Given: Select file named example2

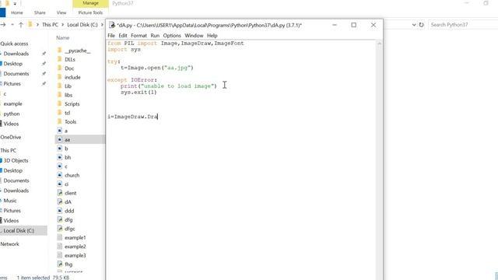Looking at the screenshot, I should point(75,247).
